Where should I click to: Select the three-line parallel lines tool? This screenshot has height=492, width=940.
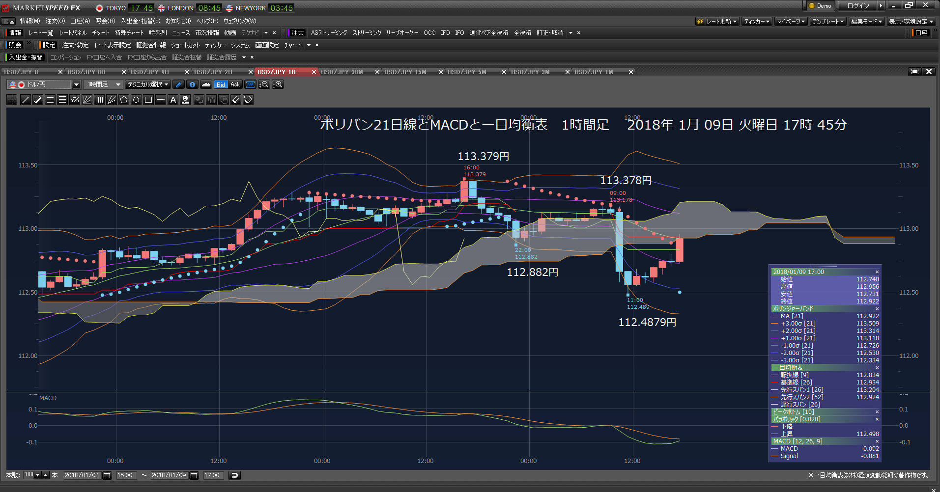click(50, 100)
